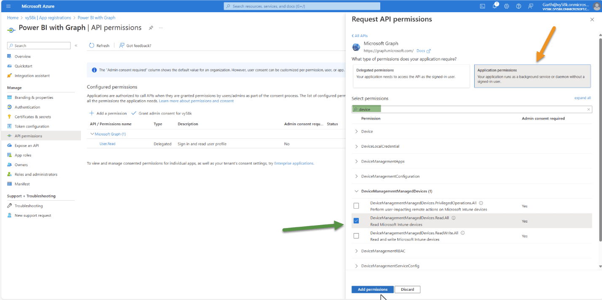Open the help question mark icon
Viewport: 602px width, 300px height.
click(519, 6)
